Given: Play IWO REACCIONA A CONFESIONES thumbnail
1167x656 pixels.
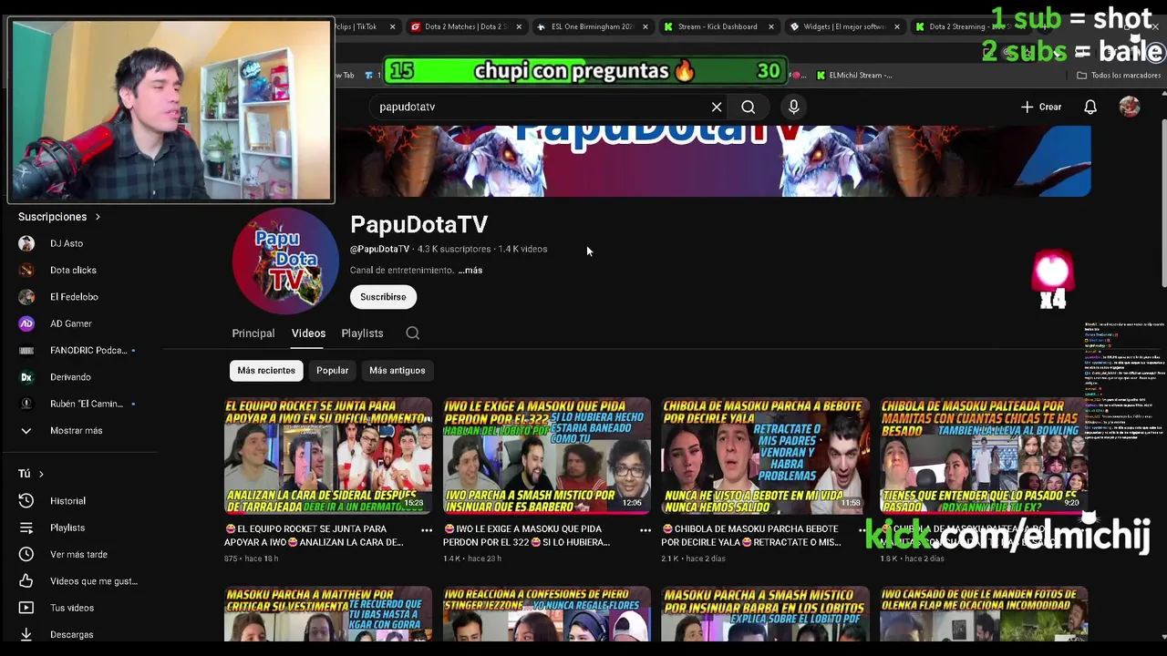Looking at the screenshot, I should [x=547, y=613].
